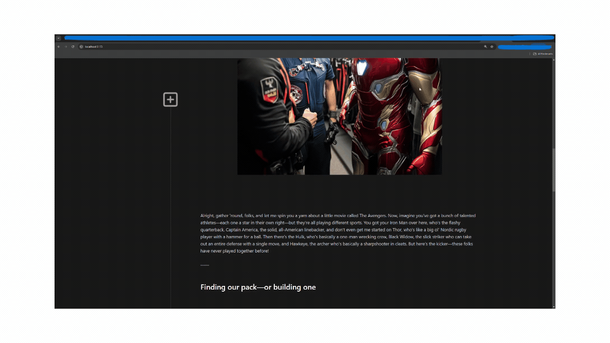Reload the page with the refresh icon
Screen dimensions: 610x343
tap(73, 47)
